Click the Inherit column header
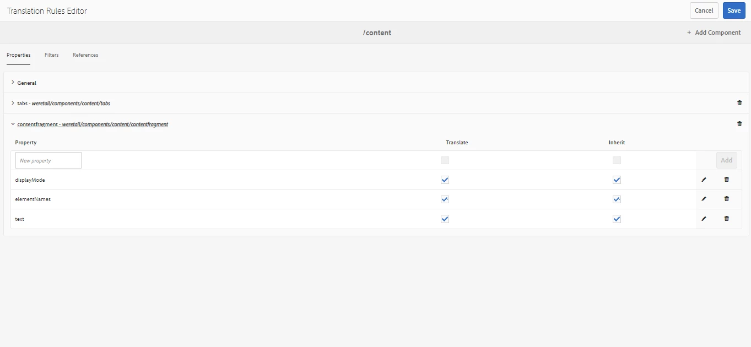This screenshot has width=751, height=347. tap(617, 143)
